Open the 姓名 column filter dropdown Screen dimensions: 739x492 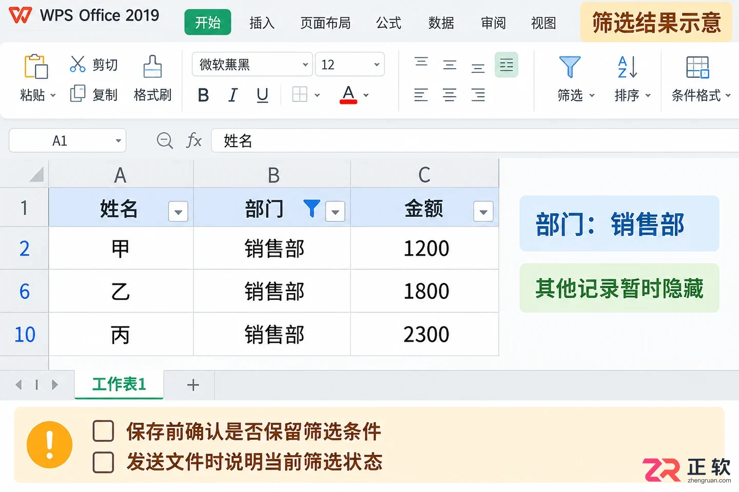[x=178, y=212]
